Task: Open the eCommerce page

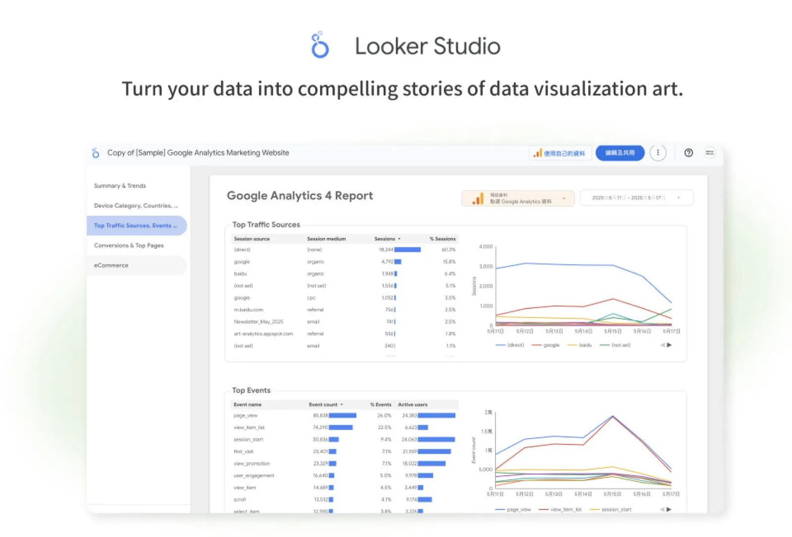Action: click(x=137, y=266)
